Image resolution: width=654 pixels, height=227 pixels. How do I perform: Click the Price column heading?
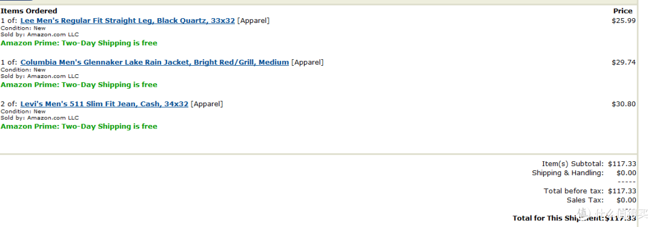(623, 11)
